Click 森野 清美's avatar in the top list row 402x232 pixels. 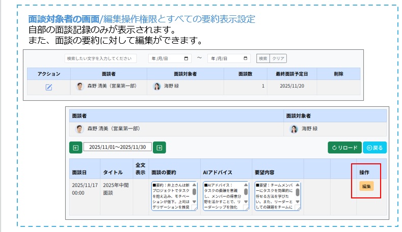[x=80, y=86]
